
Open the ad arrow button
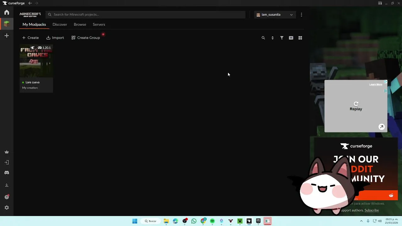[x=382, y=127]
